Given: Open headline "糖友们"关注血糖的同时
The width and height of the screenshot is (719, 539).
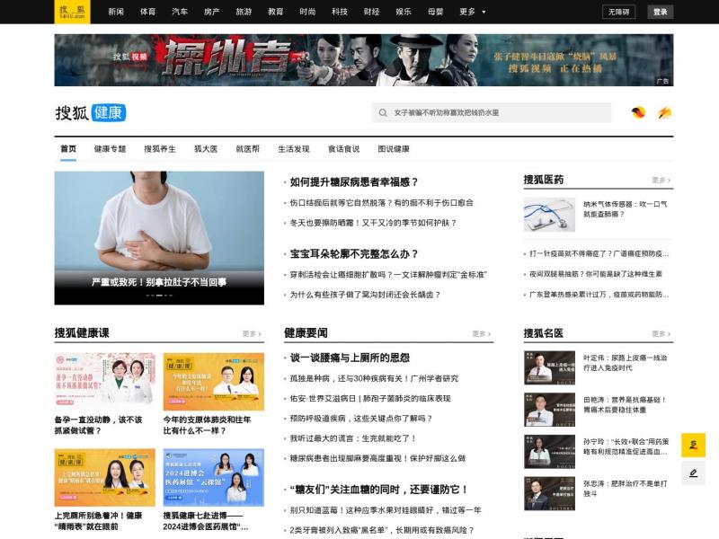Looking at the screenshot, I should click(379, 490).
